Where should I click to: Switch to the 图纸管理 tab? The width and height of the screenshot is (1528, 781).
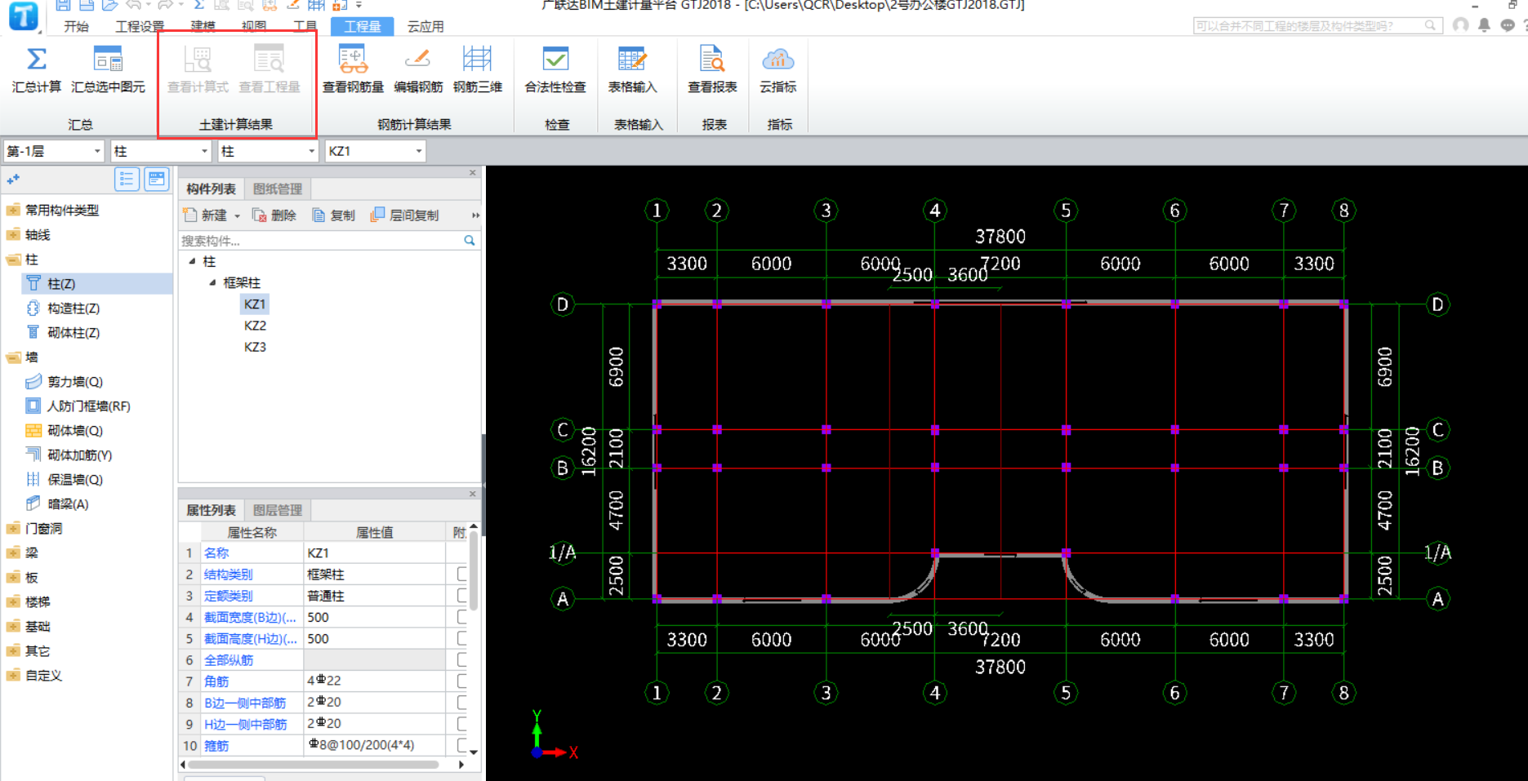pyautogui.click(x=277, y=189)
